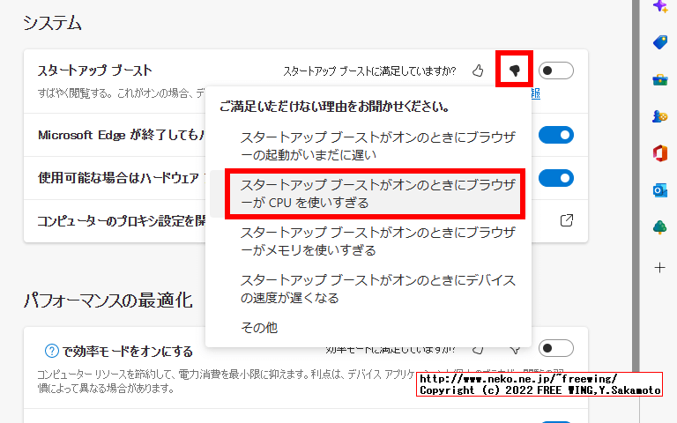Click the efficiency mode help question icon

point(52,350)
